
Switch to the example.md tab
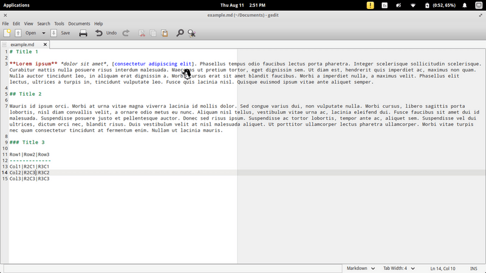pyautogui.click(x=22, y=45)
